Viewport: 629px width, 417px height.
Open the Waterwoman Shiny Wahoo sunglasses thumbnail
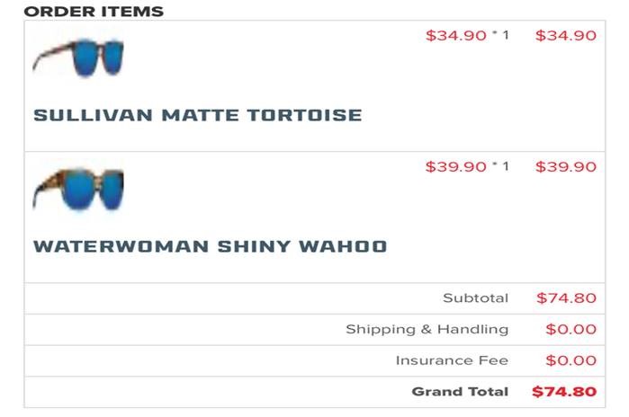pyautogui.click(x=78, y=189)
